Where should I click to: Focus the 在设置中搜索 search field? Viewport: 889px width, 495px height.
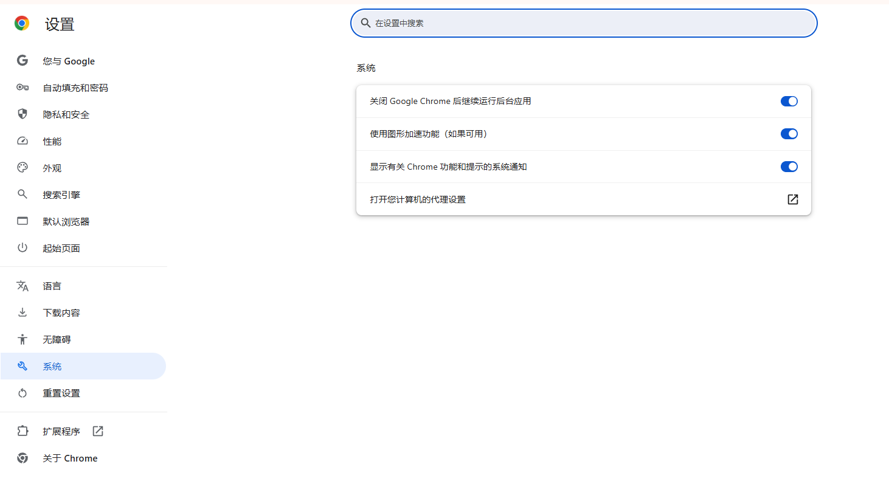(x=584, y=23)
